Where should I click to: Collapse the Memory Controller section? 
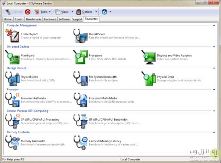click(x=214, y=132)
